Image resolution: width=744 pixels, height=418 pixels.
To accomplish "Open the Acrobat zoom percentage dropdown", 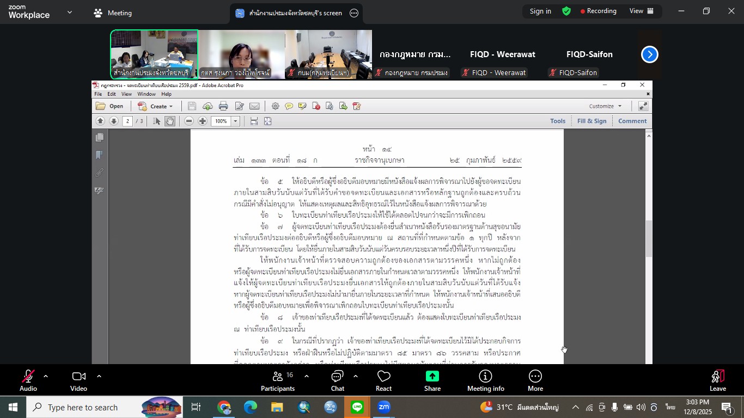I will pos(236,121).
